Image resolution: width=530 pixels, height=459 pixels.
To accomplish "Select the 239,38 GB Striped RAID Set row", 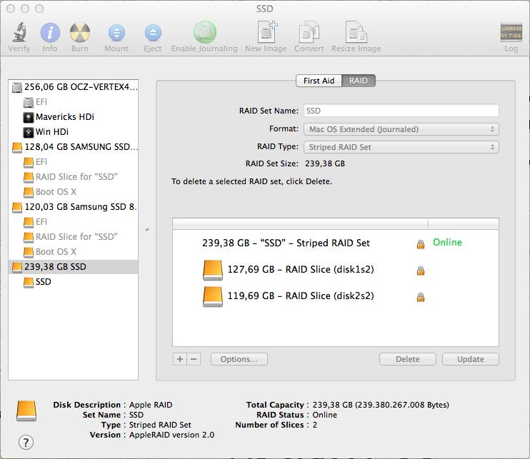I will click(335, 243).
